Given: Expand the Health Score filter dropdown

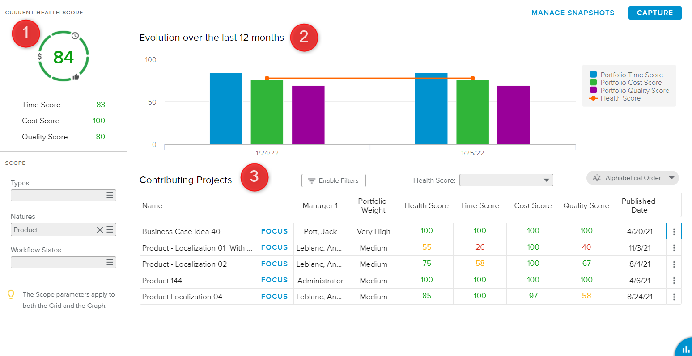Looking at the screenshot, I should coord(546,180).
